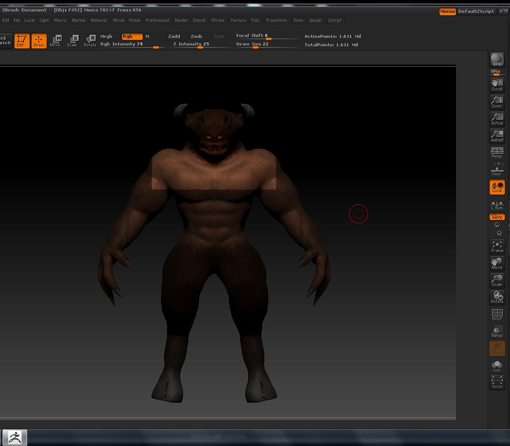Viewport: 510px width, 446px height.
Task: Adjust the SPix slider
Action: point(497,72)
